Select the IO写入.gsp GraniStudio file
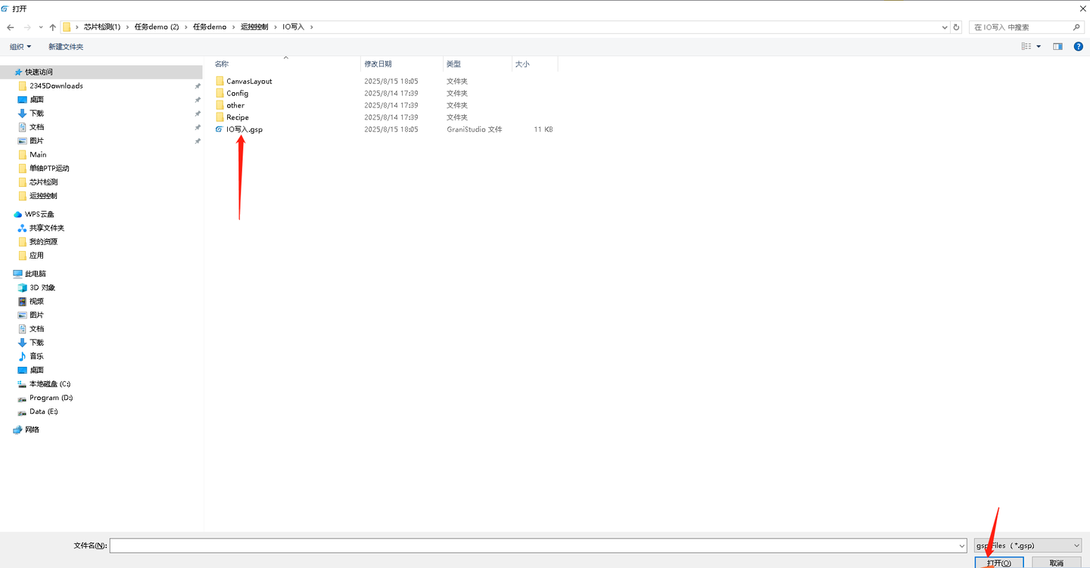 click(x=244, y=129)
